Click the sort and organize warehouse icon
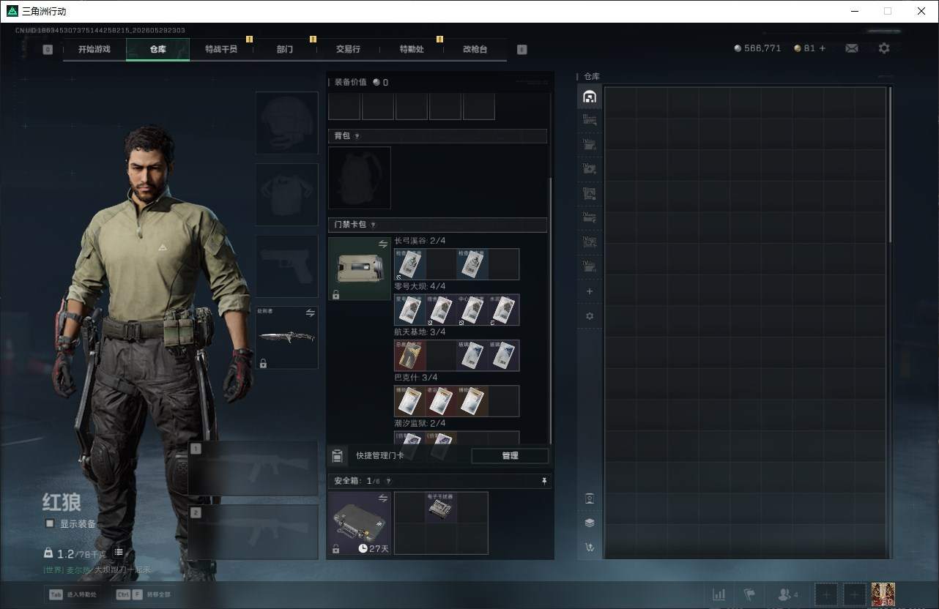The width and height of the screenshot is (939, 609). (x=590, y=547)
